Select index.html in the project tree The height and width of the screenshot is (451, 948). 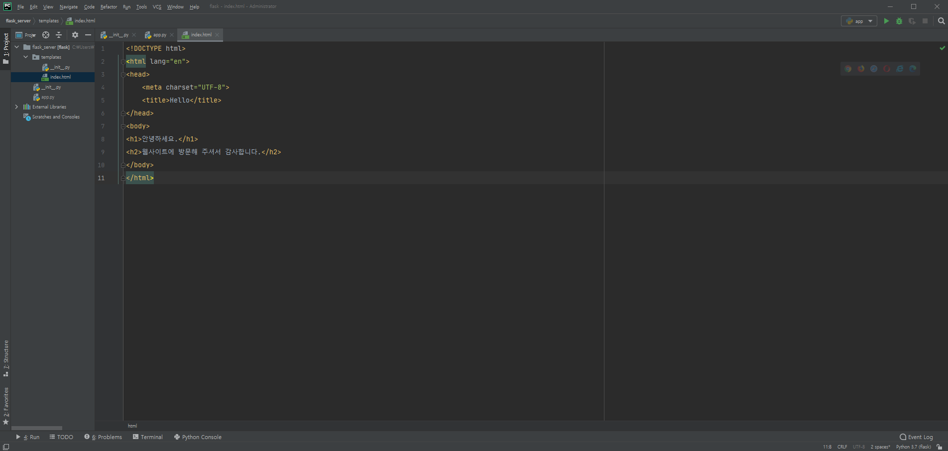53,77
